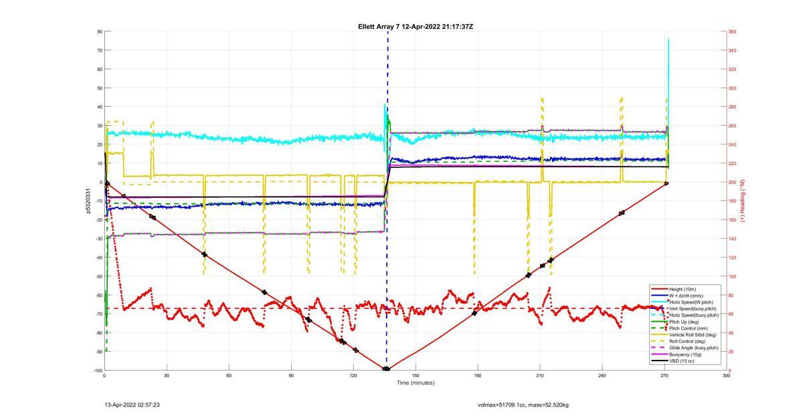Select the '-10' tick on the left axis
The image size is (803, 416).
coord(98,201)
